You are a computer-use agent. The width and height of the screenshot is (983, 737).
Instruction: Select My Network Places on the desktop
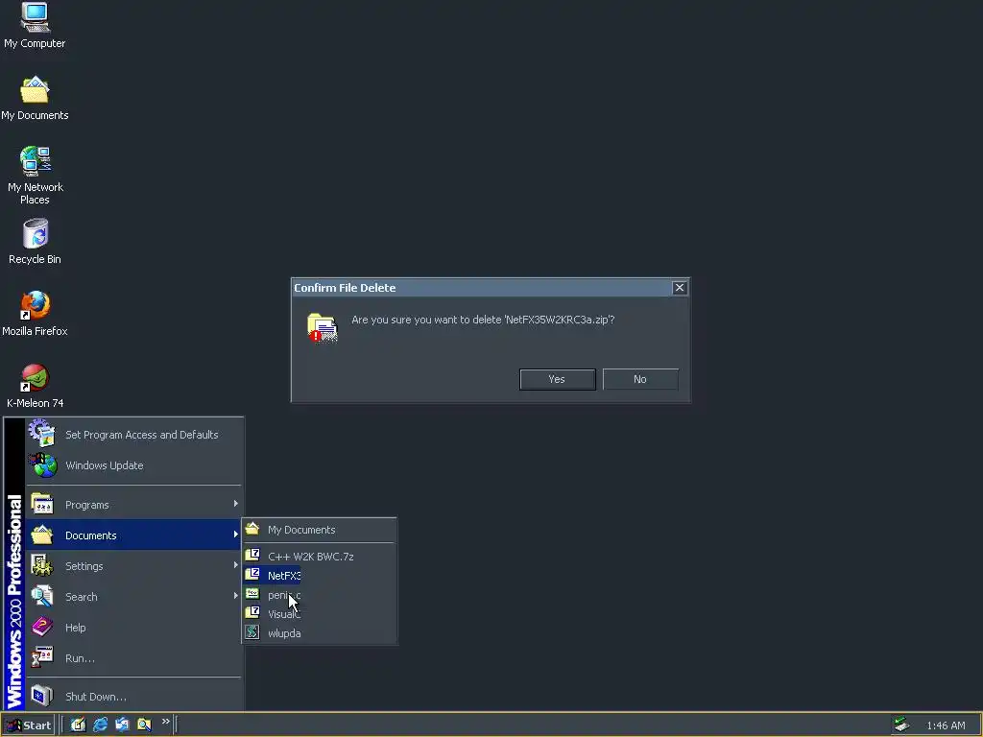[35, 176]
